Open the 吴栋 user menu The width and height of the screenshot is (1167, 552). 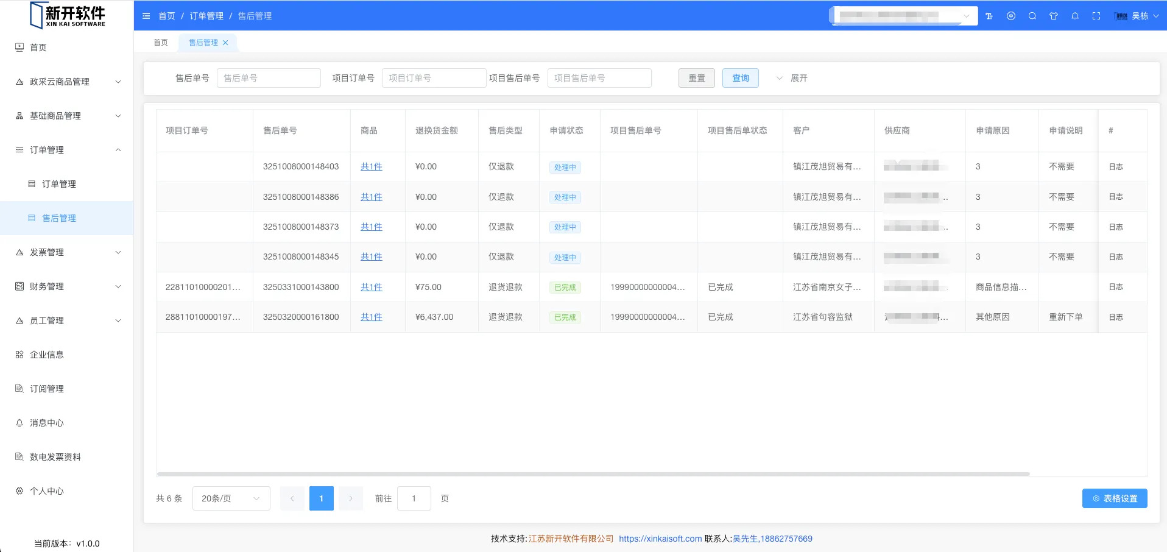(x=1137, y=16)
